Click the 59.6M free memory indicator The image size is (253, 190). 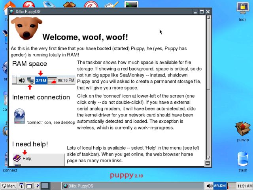(x=220, y=186)
